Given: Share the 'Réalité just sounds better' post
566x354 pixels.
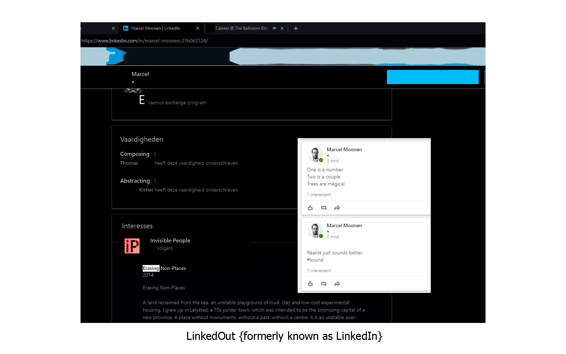Looking at the screenshot, I should tap(337, 284).
